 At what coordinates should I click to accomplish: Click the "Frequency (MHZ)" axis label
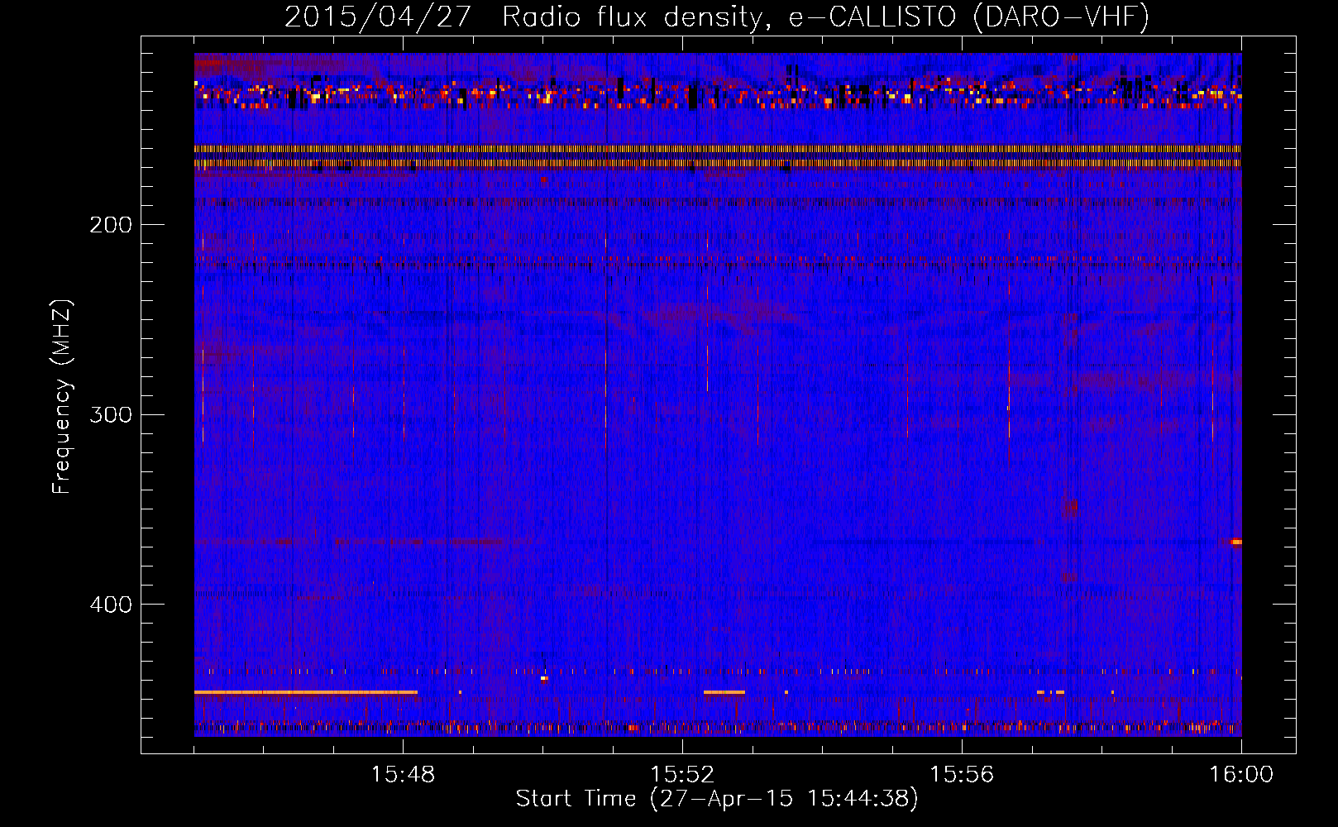click(x=62, y=397)
